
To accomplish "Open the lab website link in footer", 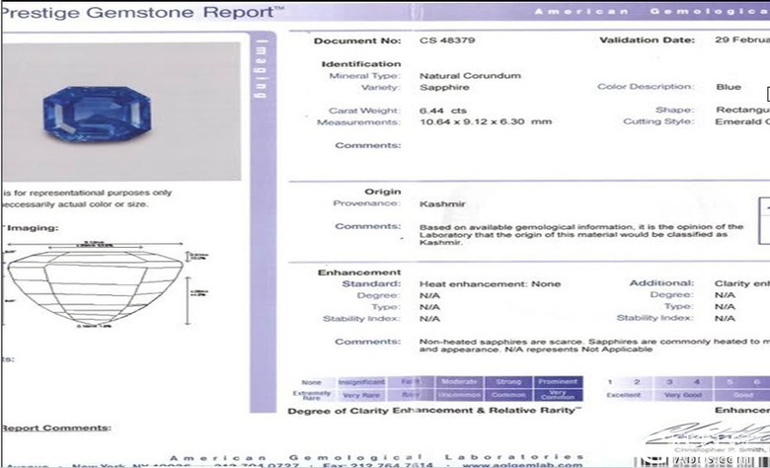I will 522,465.
